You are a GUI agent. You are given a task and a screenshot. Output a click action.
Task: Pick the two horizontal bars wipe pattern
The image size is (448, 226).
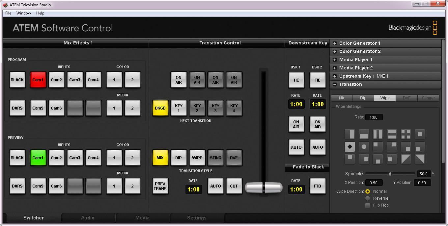pyautogui.click(x=392, y=134)
